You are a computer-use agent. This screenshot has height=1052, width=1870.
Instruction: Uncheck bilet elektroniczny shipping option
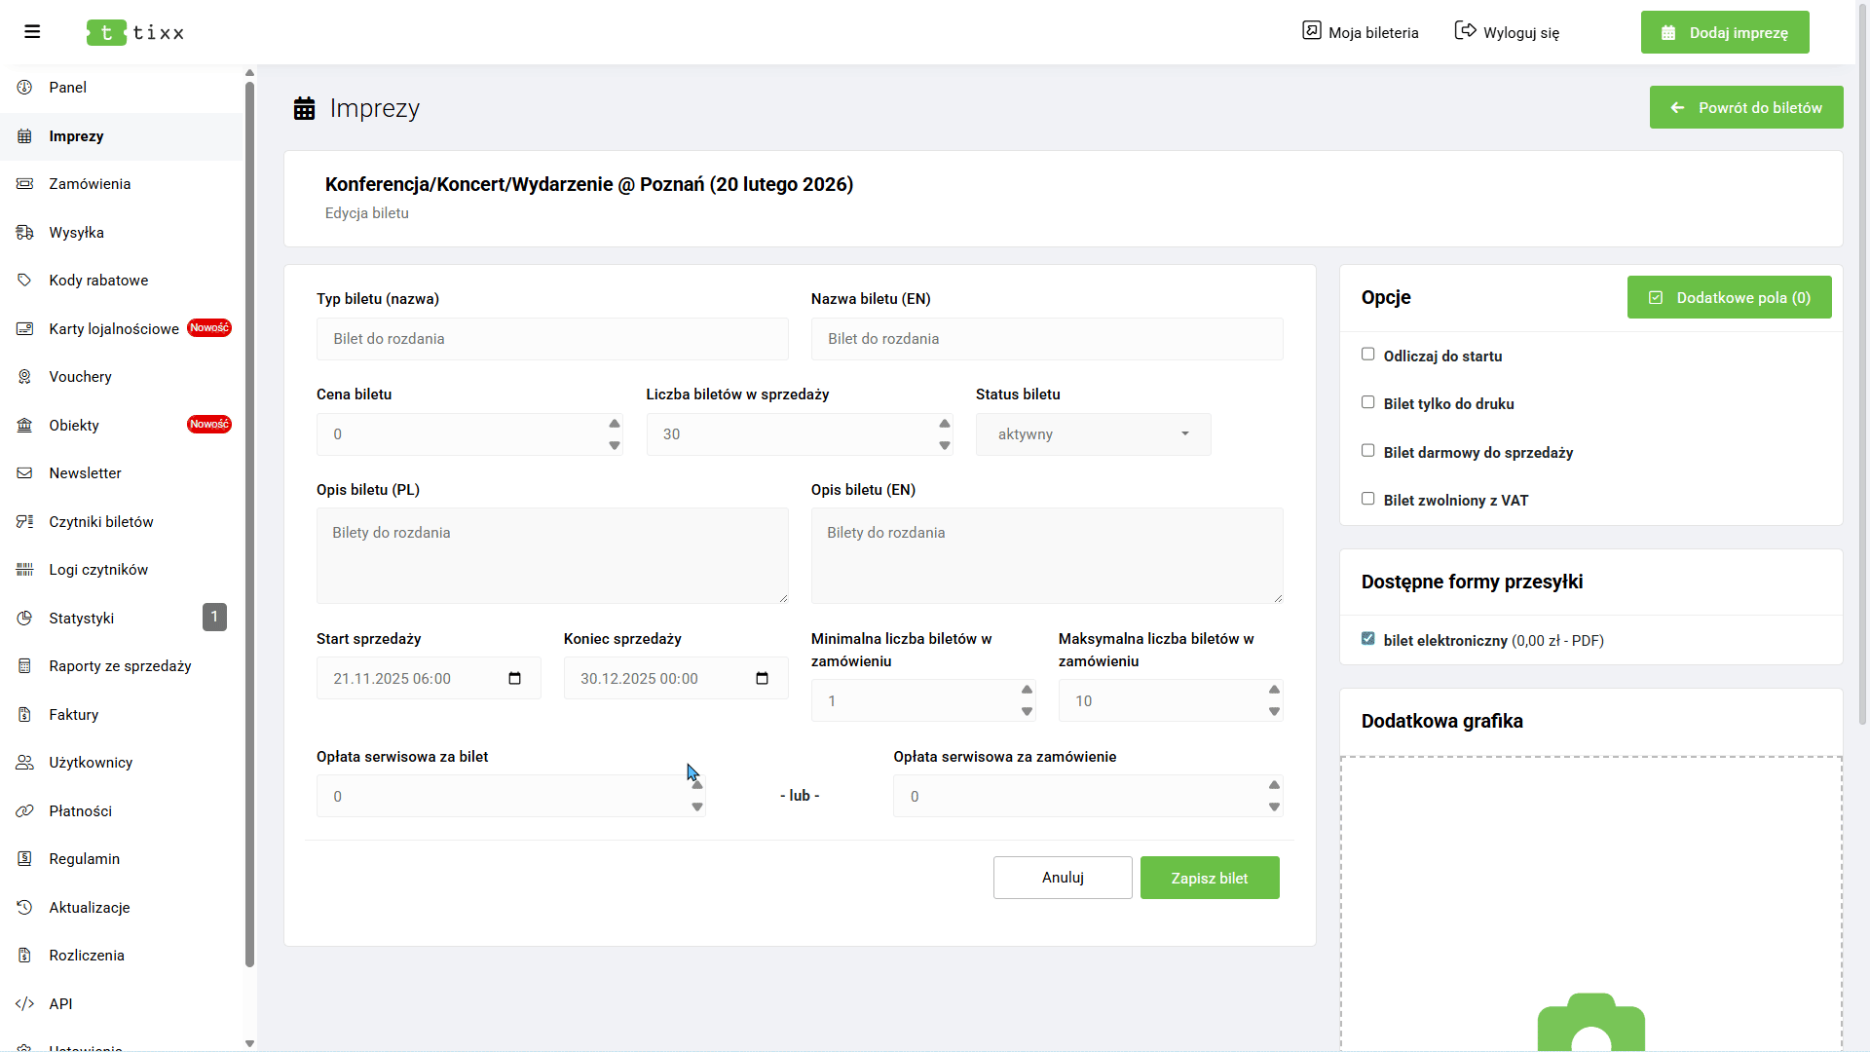click(1368, 639)
